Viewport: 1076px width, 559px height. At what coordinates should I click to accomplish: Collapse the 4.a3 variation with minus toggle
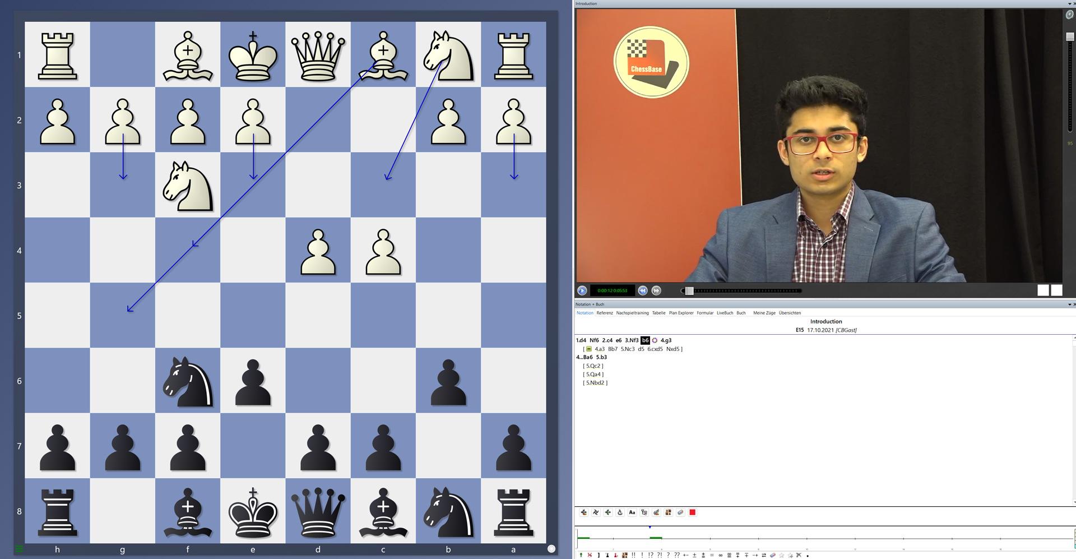pos(589,349)
